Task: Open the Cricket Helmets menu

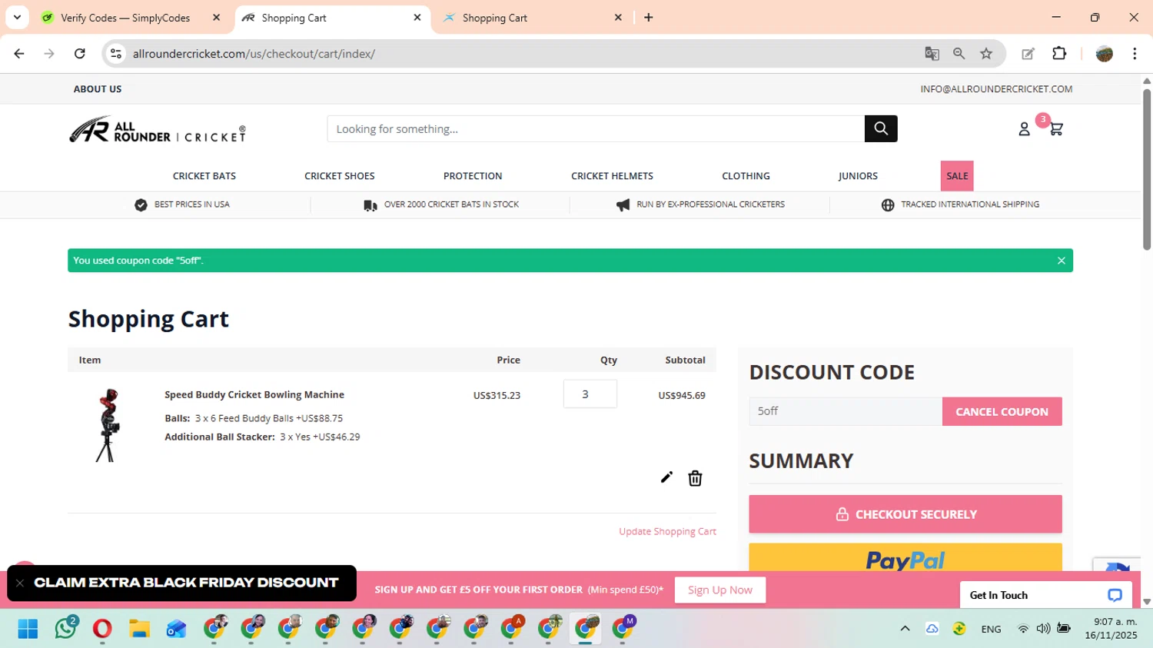Action: coord(612,176)
